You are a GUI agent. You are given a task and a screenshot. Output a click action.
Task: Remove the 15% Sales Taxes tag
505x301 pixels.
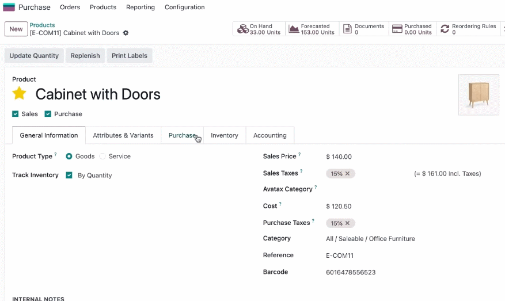point(347,173)
